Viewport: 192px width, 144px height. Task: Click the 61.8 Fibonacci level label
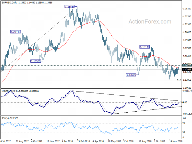tap(179, 80)
